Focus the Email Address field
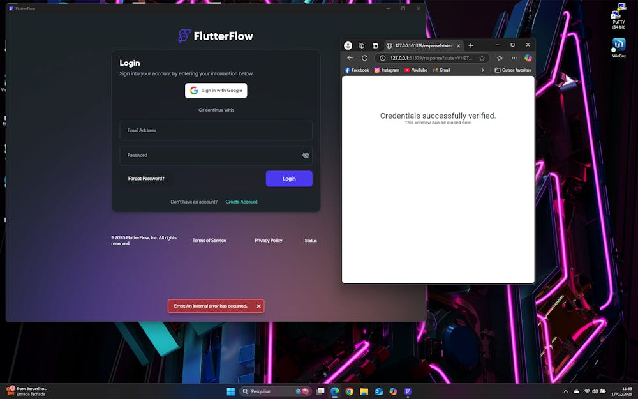 click(x=216, y=130)
